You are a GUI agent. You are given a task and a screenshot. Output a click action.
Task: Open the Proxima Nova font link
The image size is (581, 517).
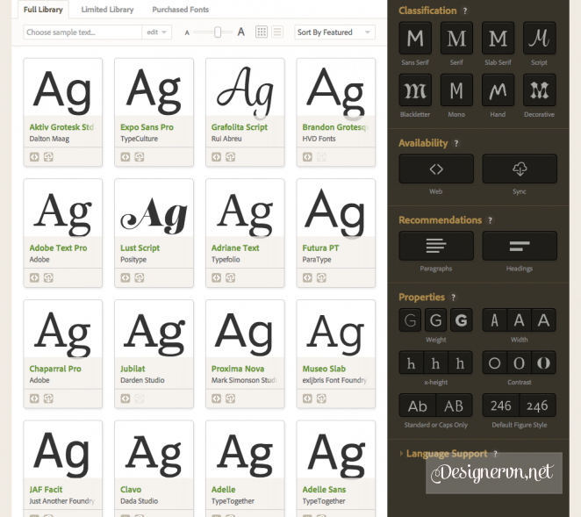(238, 369)
